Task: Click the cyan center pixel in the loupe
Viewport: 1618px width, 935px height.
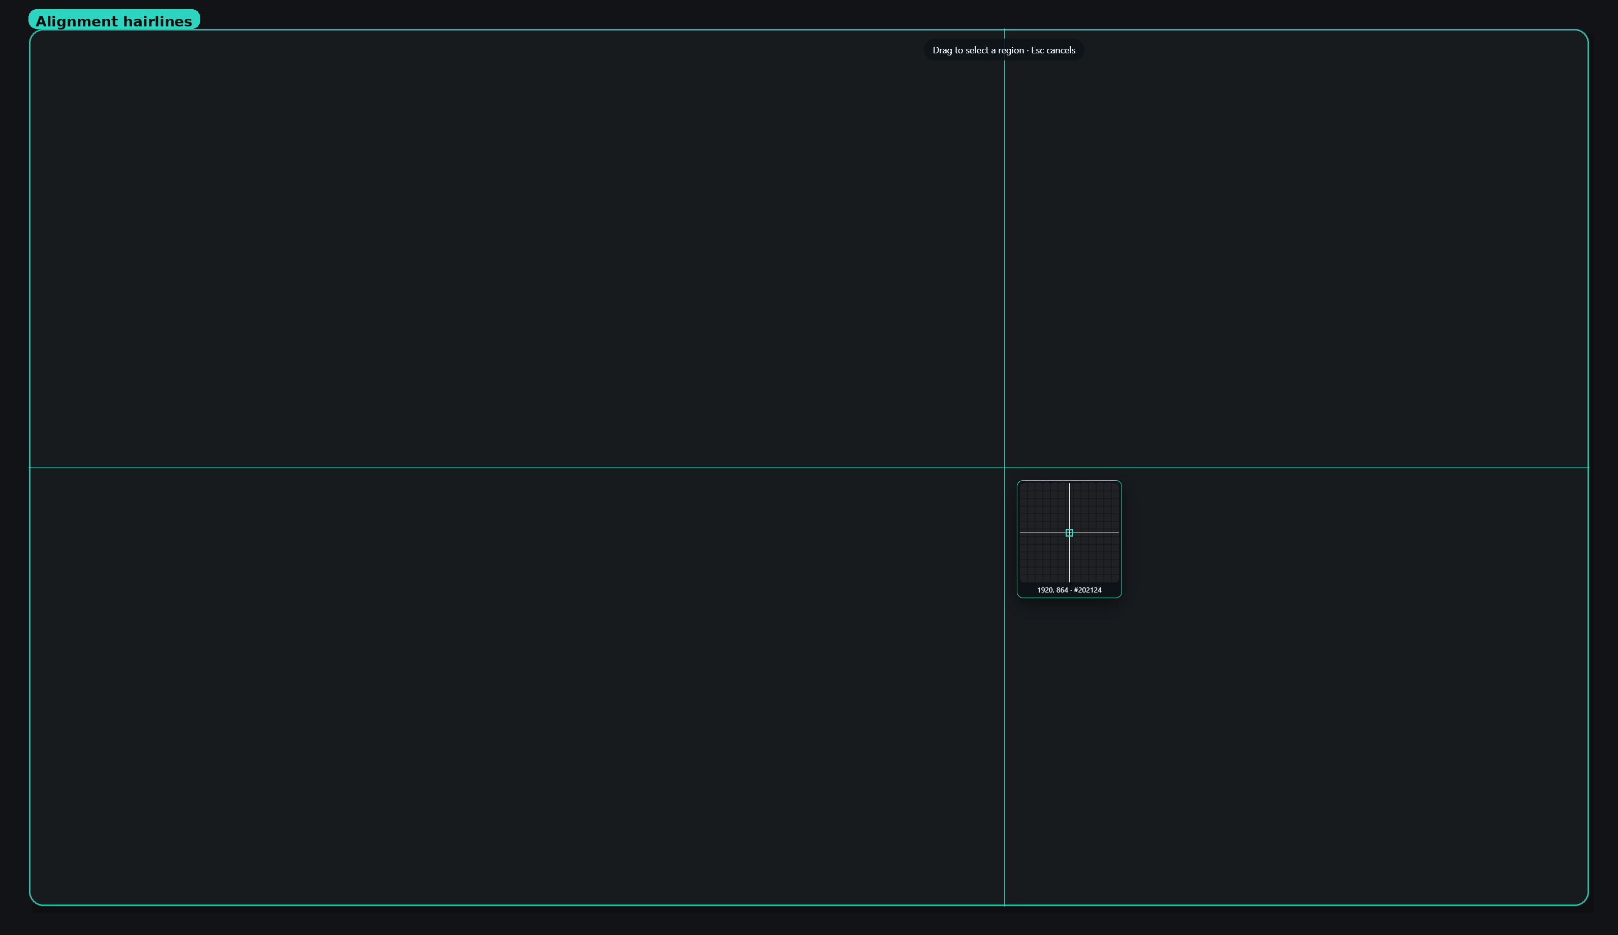Action: pos(1069,533)
